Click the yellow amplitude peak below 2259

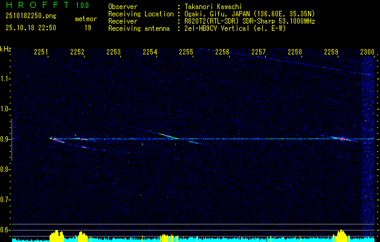tap(342, 235)
